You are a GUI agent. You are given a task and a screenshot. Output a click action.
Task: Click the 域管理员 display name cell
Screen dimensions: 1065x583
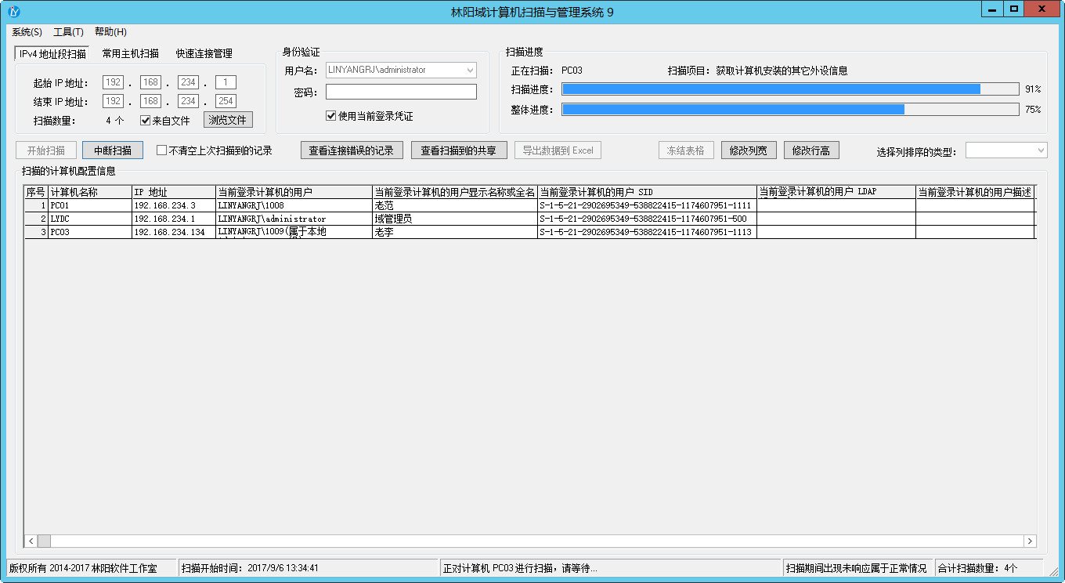tap(455, 219)
